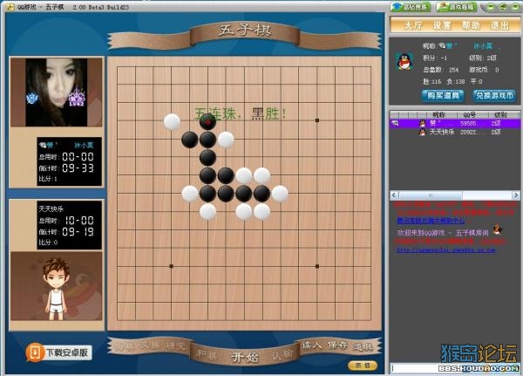The image size is (523, 376).
Task: Click the black stone marked with red cross
Action: (x=207, y=122)
